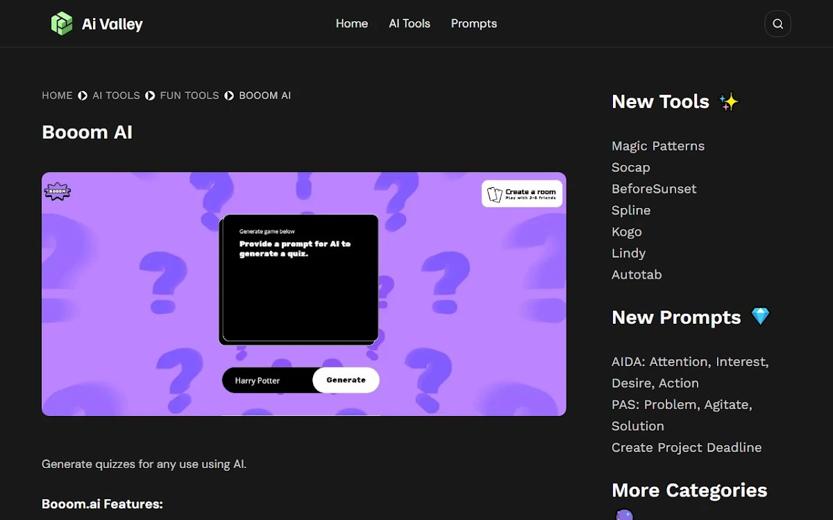The height and width of the screenshot is (520, 833).
Task: Open the Magic Patterns tool link
Action: [658, 146]
